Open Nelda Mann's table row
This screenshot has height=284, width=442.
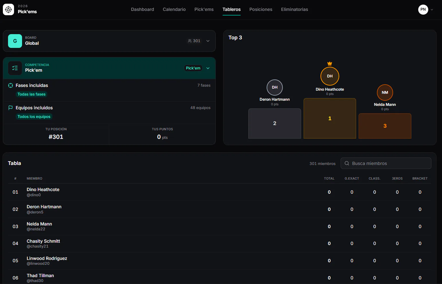click(219, 227)
